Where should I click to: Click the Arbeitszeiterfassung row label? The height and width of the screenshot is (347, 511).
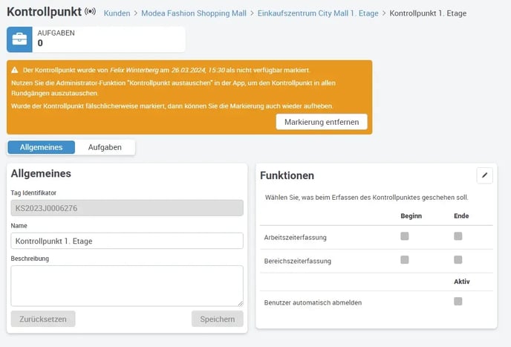pos(296,238)
